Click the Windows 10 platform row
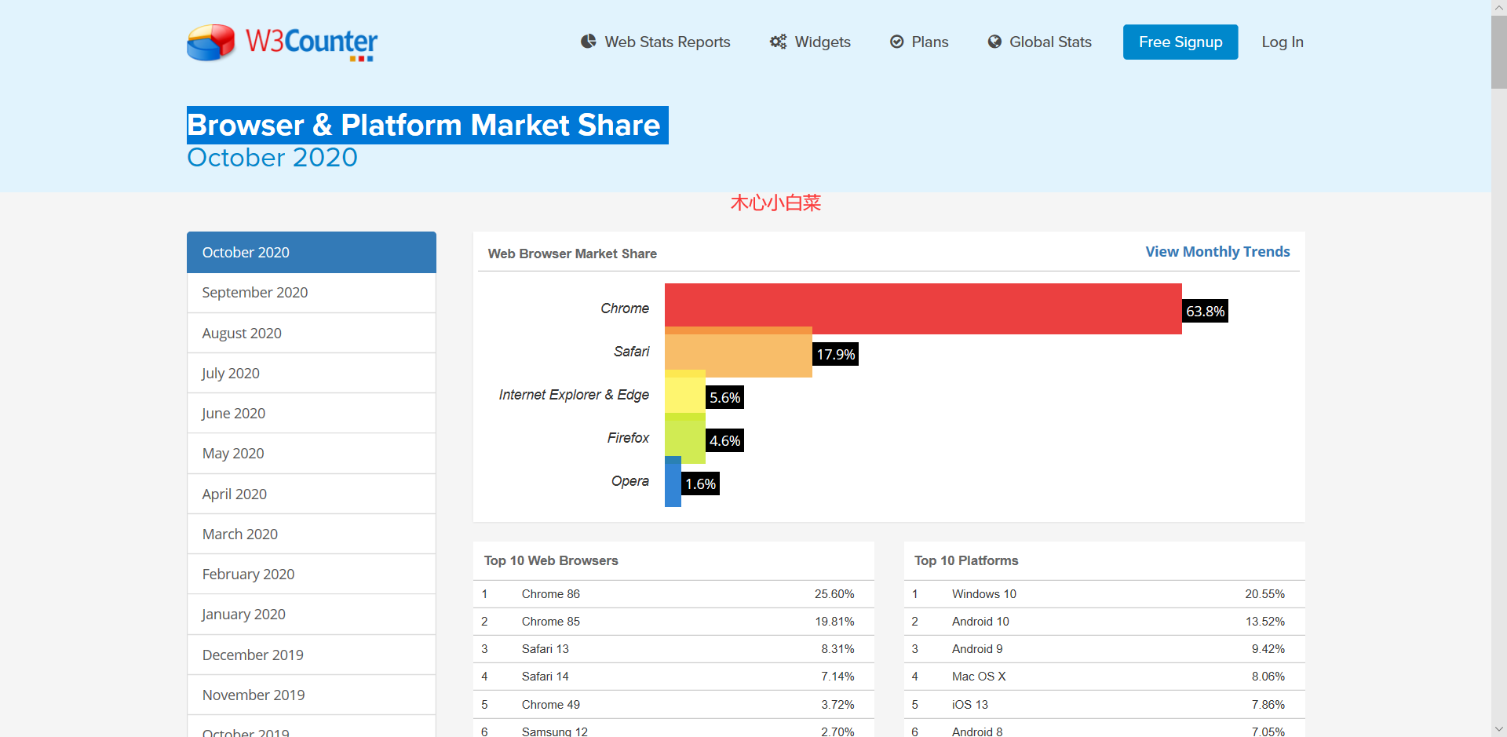Image resolution: width=1507 pixels, height=737 pixels. click(1104, 594)
